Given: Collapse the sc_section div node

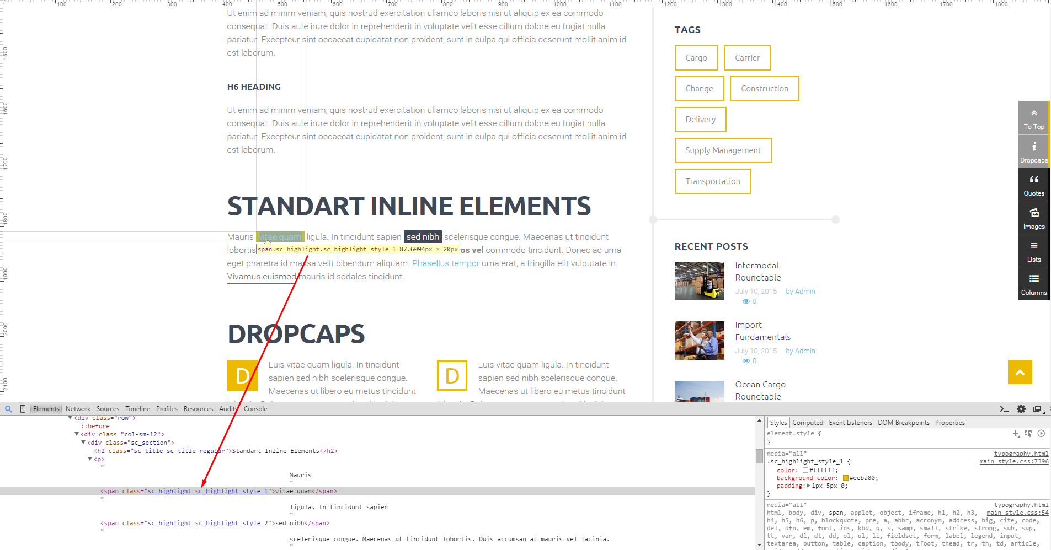Looking at the screenshot, I should click(x=83, y=443).
